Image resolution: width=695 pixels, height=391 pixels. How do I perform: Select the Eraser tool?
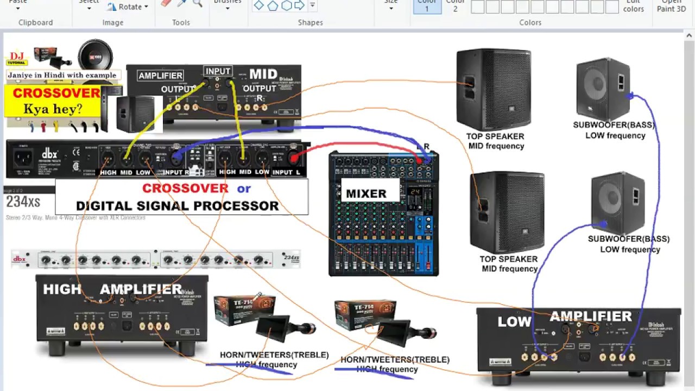167,3
